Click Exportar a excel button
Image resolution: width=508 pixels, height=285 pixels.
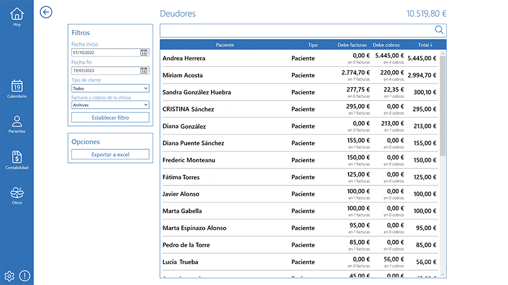coord(111,154)
